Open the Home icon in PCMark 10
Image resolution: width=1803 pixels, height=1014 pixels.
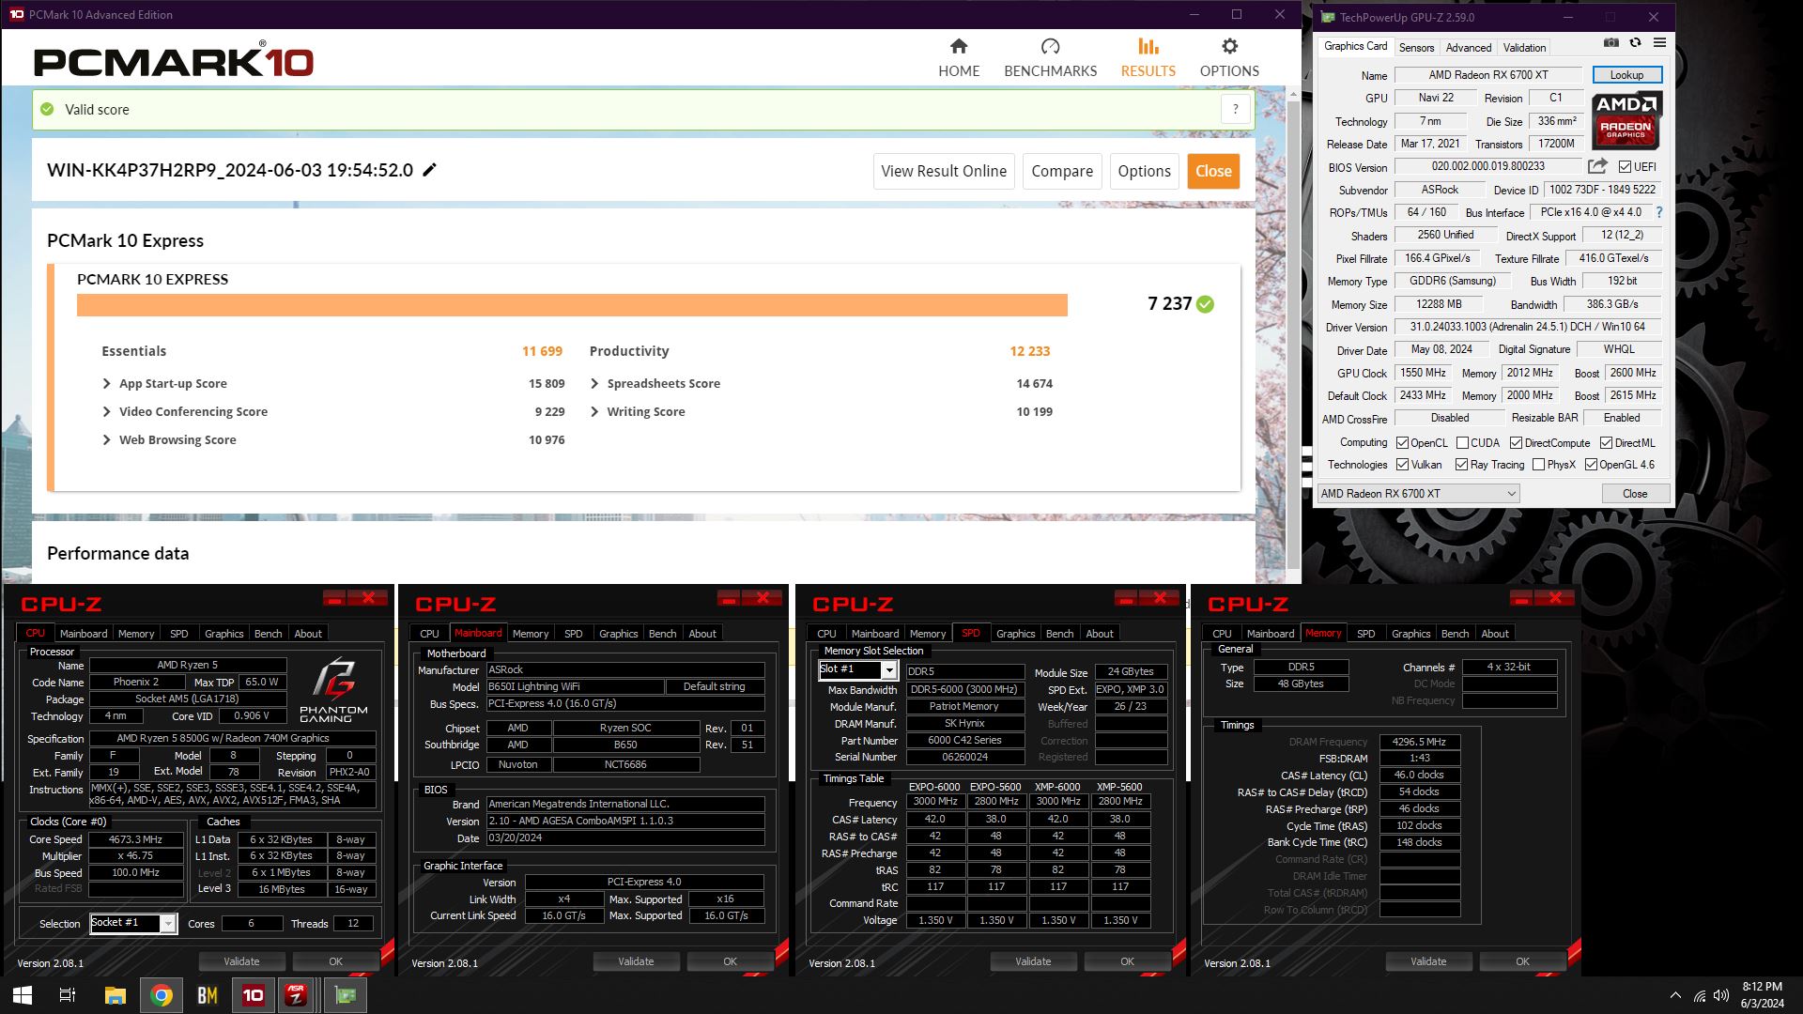point(959,46)
